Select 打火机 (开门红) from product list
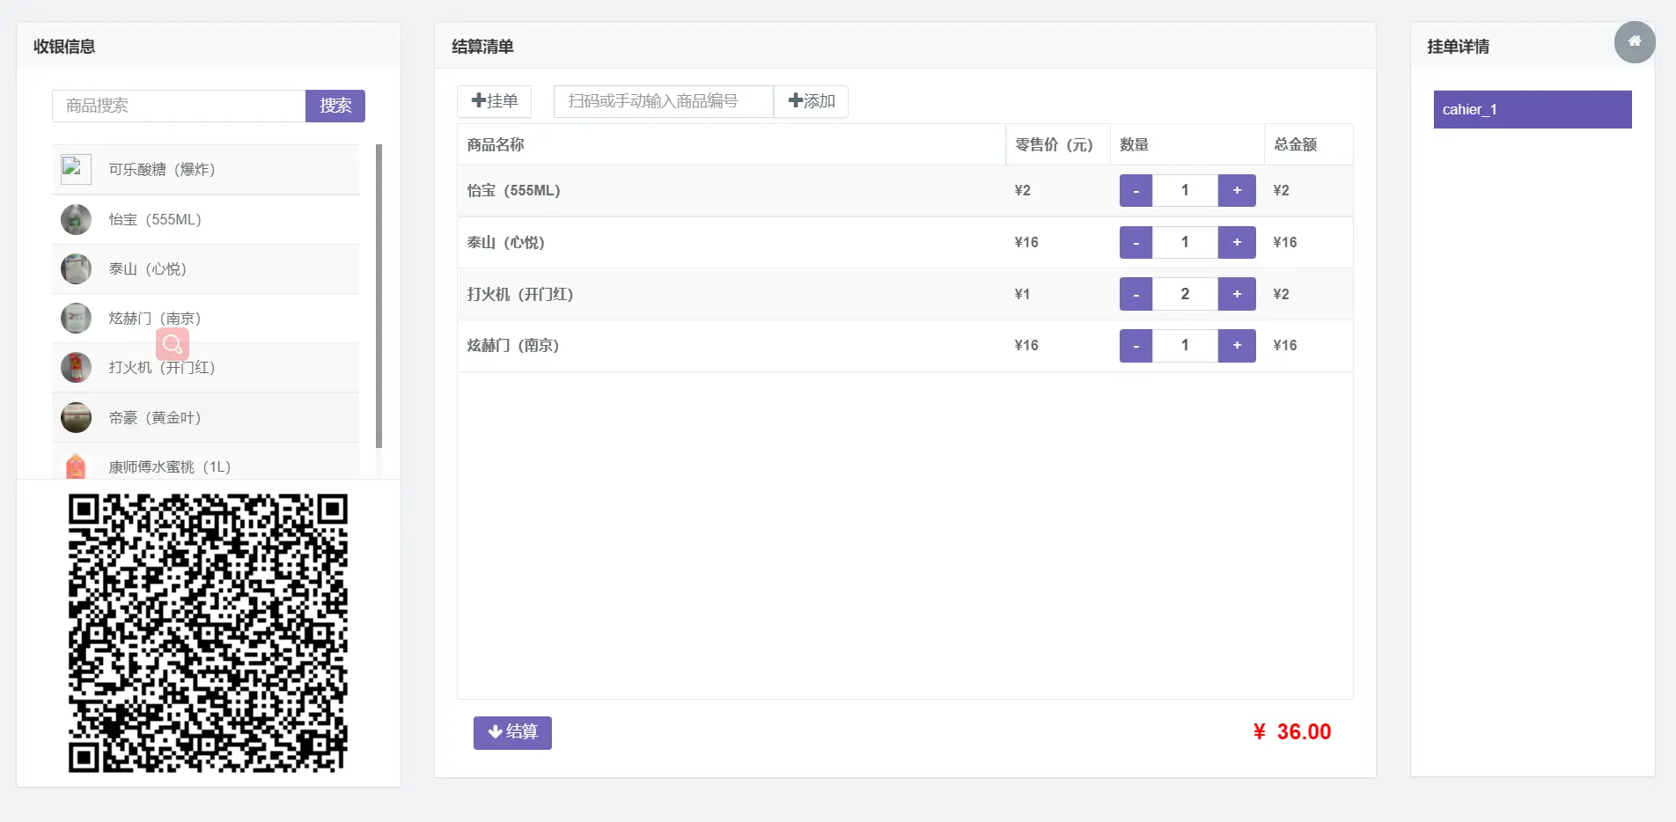 pos(206,367)
